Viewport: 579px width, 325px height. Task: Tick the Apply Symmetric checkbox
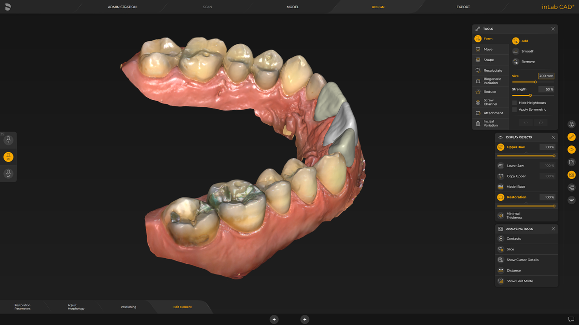coord(514,109)
